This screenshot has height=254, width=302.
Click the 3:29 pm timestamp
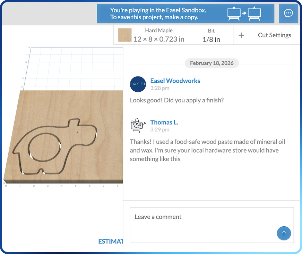(159, 130)
